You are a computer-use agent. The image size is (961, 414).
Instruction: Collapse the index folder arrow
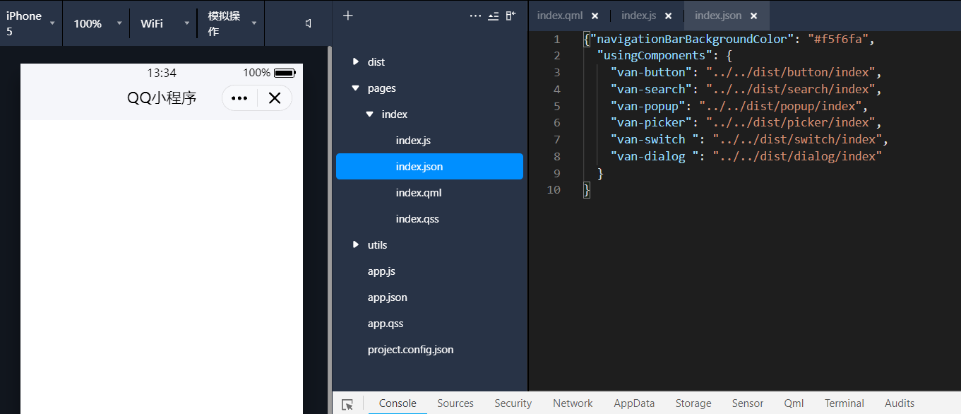point(369,114)
